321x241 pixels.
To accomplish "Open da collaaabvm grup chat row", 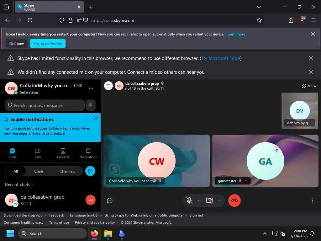I will coord(50,200).
